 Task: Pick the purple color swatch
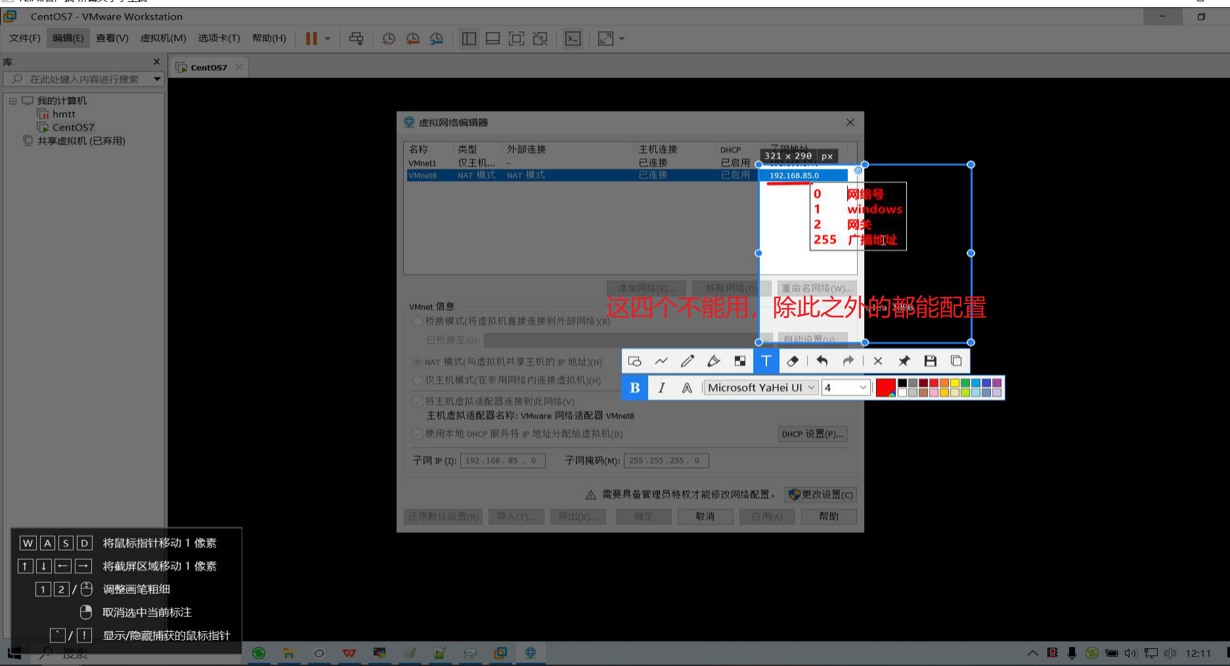pos(997,383)
